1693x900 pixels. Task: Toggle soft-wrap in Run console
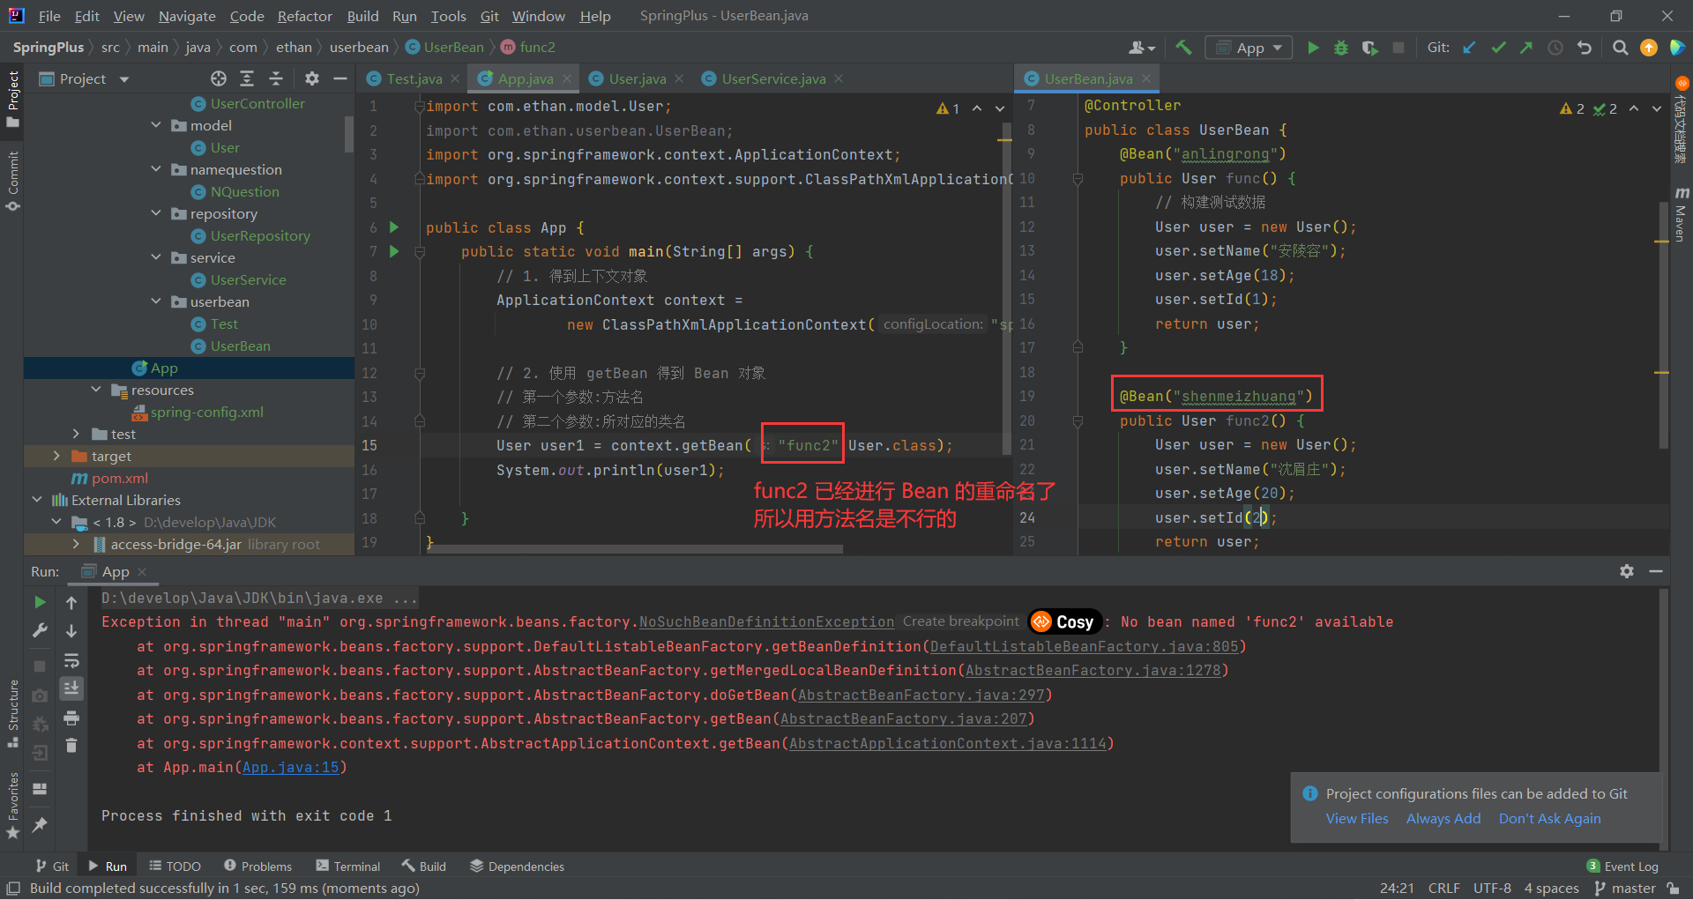[x=71, y=660]
